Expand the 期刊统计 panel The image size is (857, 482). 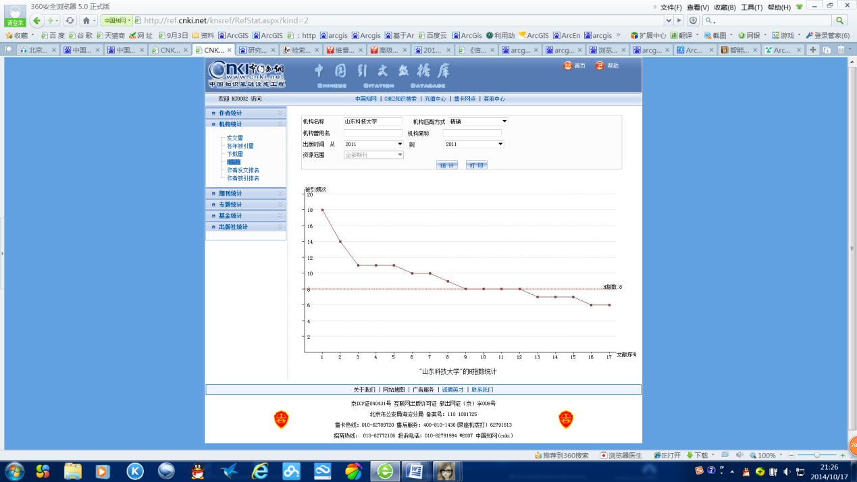point(246,194)
